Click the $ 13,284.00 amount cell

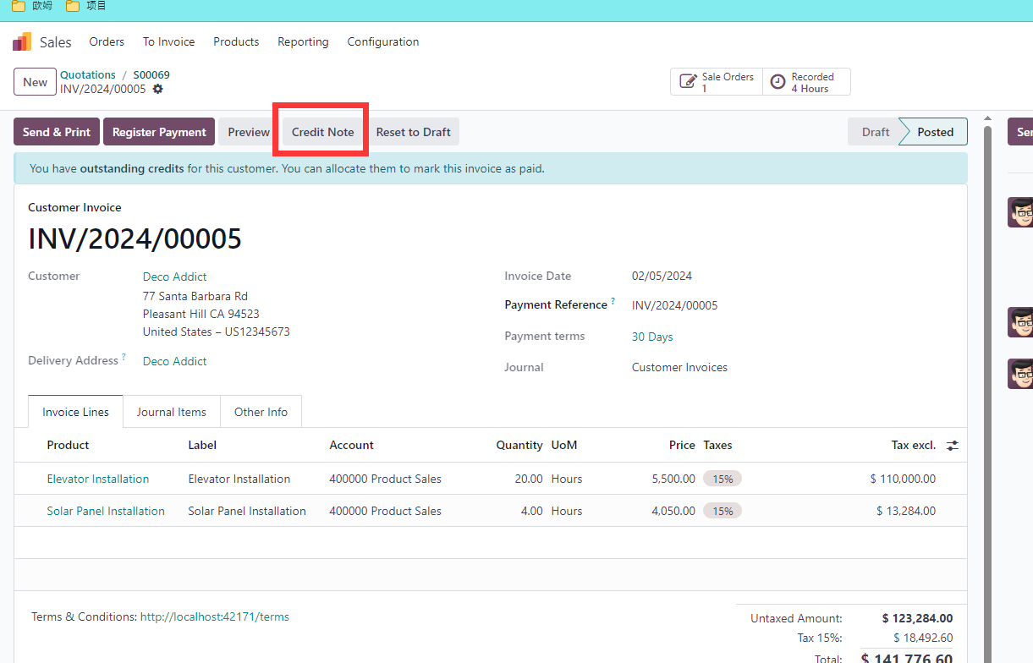[906, 511]
